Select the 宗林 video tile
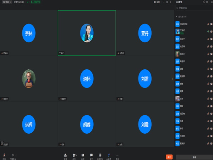Image resolution: width=213 pixels, height=160 pixels. (29, 33)
